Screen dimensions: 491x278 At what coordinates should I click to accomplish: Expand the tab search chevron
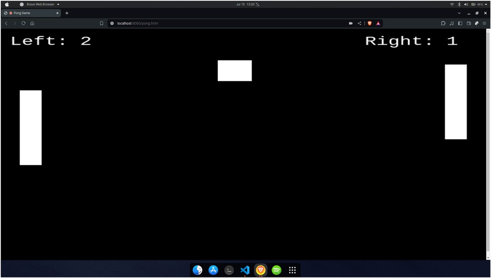(x=459, y=13)
